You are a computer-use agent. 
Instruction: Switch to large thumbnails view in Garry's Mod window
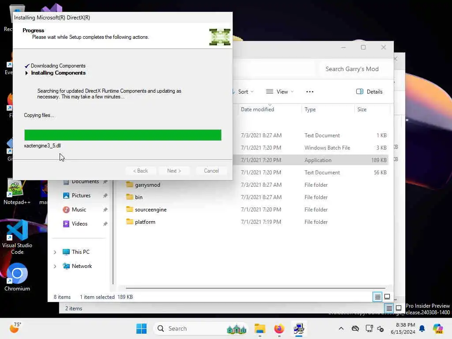pos(387,297)
